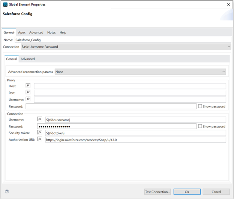Click the fx button beside Proxy Host
The height and width of the screenshot is (199, 234).
tap(28, 86)
